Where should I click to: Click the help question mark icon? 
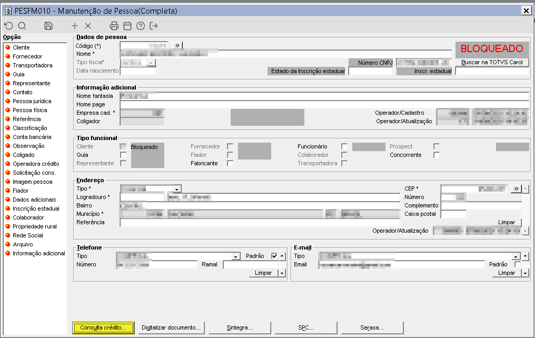[x=141, y=26]
